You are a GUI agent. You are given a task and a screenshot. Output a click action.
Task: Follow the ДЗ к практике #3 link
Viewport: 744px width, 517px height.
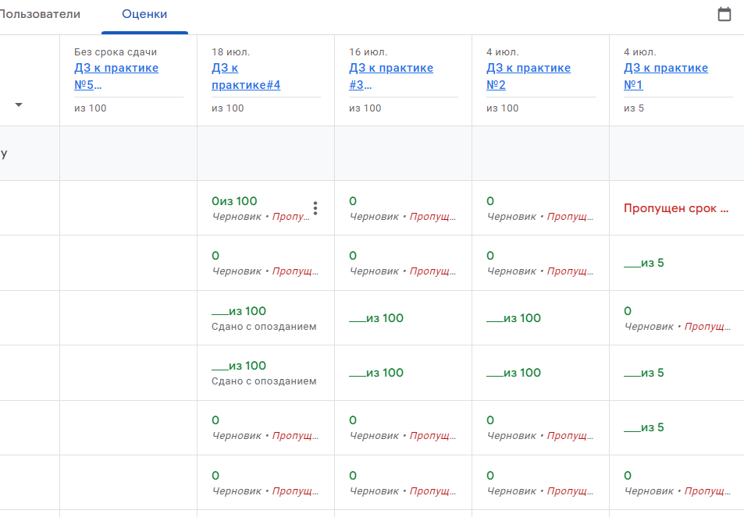(x=391, y=76)
